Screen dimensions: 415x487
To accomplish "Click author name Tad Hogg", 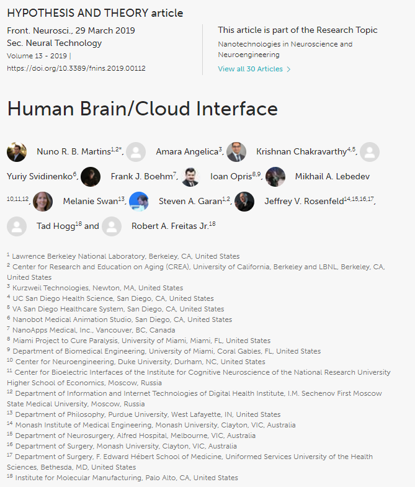I will (56, 226).
